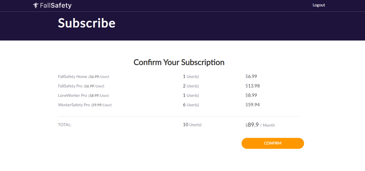This screenshot has height=171, width=365.
Task: Click the ($9.99/User) rate text
Action: pyautogui.click(x=101, y=105)
